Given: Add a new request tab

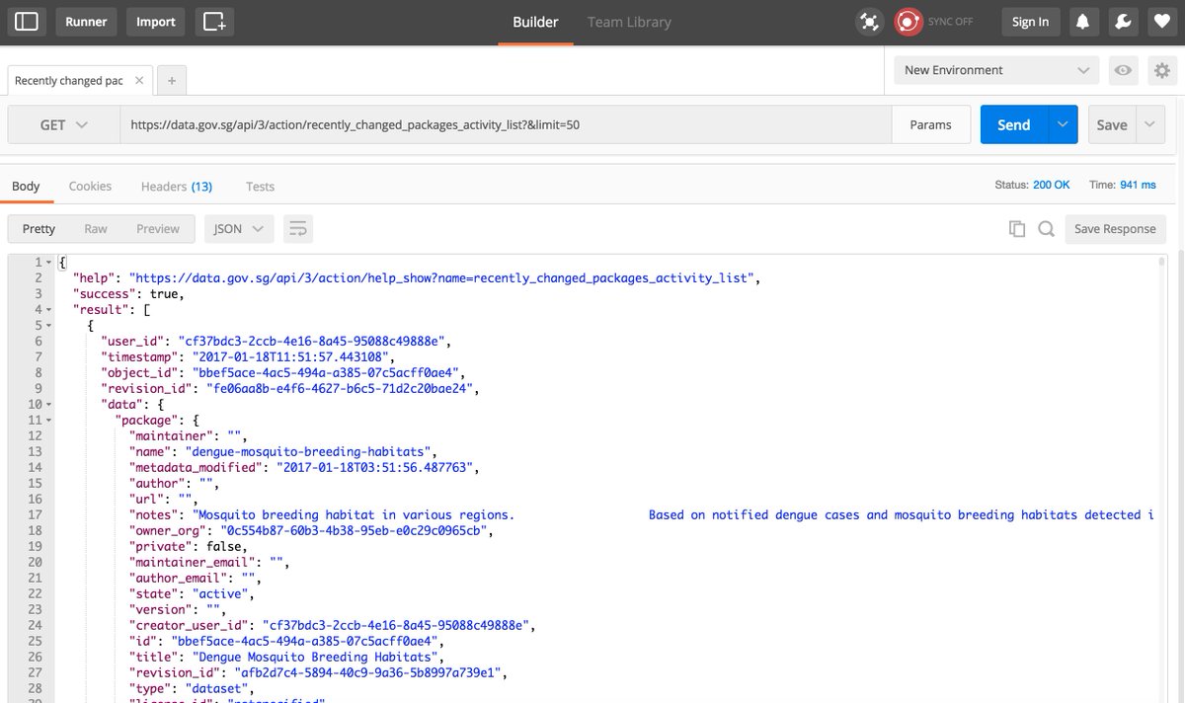Looking at the screenshot, I should pyautogui.click(x=171, y=81).
